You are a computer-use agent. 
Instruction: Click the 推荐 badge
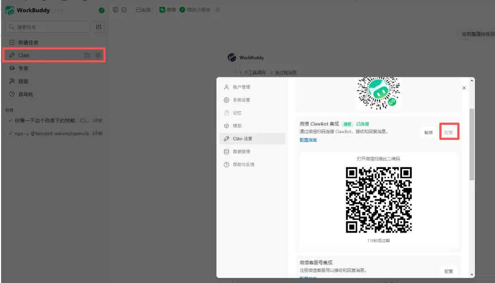click(x=347, y=124)
